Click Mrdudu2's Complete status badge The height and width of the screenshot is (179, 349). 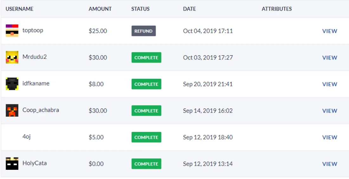(x=146, y=58)
